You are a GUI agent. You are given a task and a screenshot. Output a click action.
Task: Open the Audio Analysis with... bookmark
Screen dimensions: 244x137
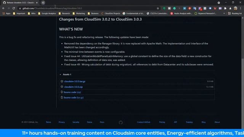181,13
